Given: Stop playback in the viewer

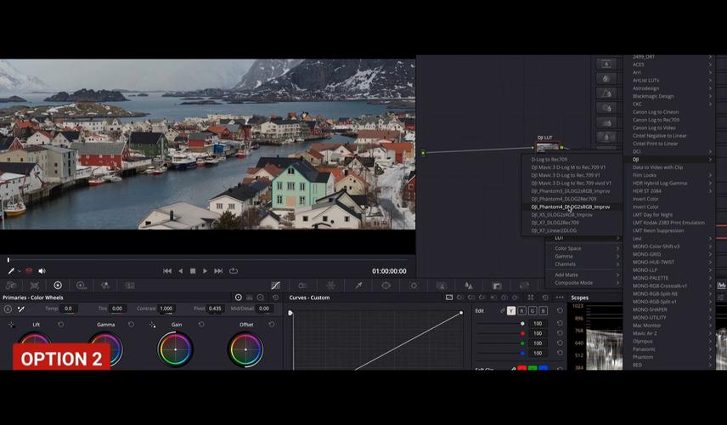Looking at the screenshot, I should tap(193, 270).
